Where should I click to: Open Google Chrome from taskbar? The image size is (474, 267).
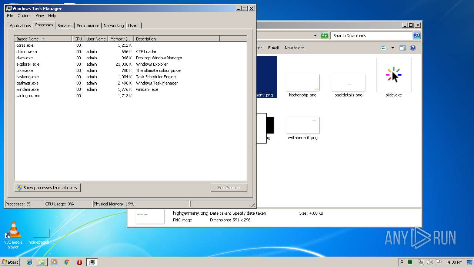click(67, 262)
